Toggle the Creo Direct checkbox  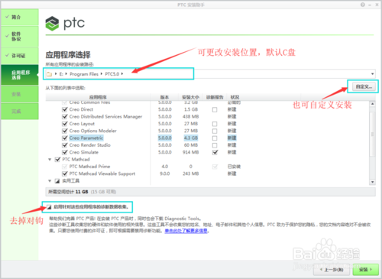[x=65, y=109]
